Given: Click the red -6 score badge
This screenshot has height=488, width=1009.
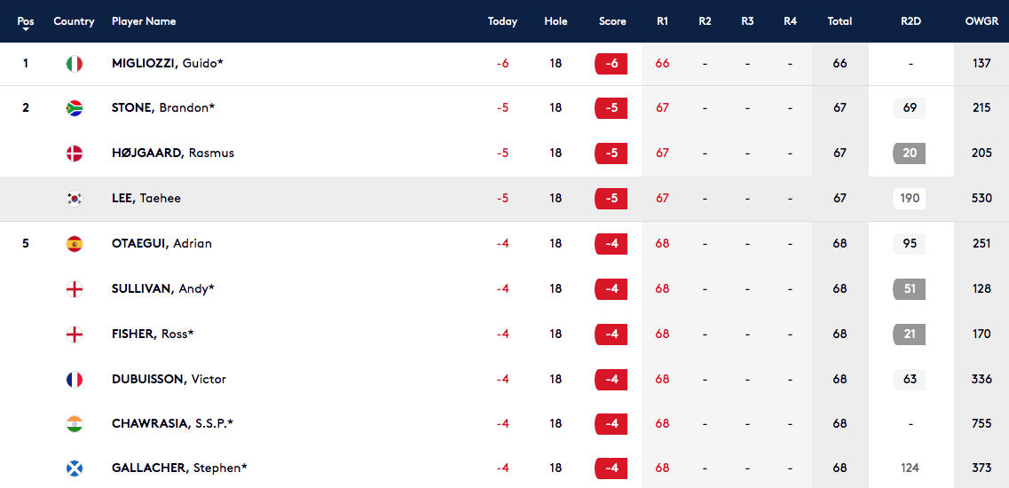Looking at the screenshot, I should [x=611, y=64].
